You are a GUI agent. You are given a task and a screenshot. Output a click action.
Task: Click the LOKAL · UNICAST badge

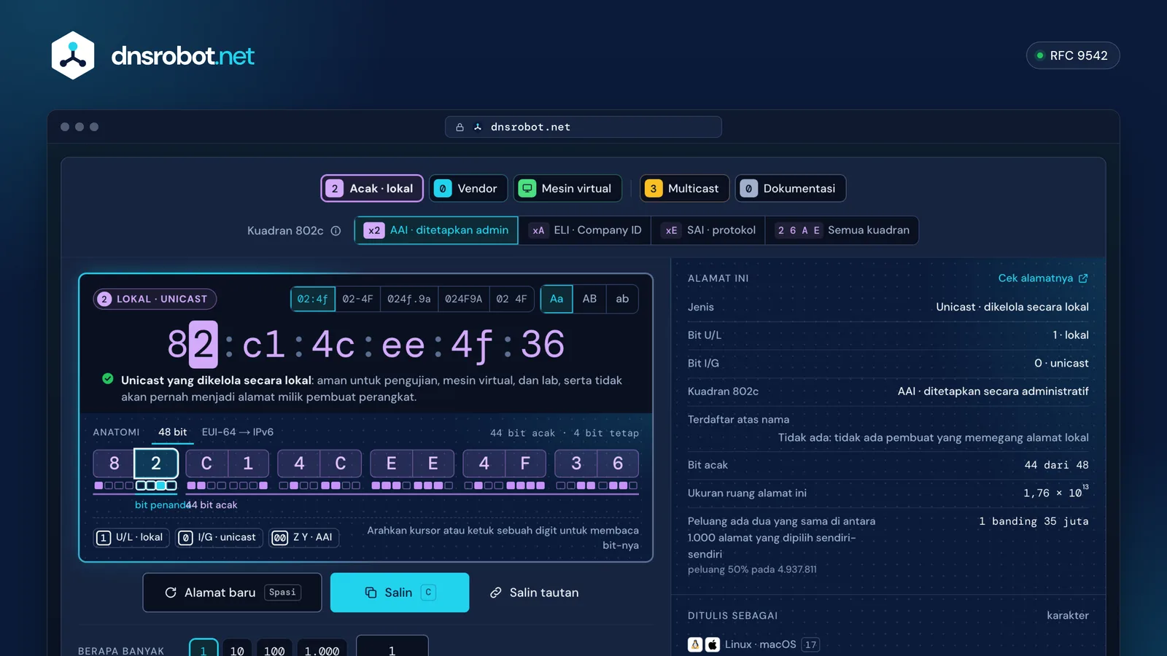tap(155, 299)
